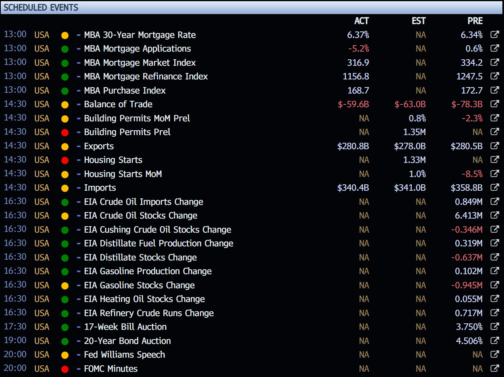Click the Scheduled Events panel title
The height and width of the screenshot is (377, 504).
point(41,7)
